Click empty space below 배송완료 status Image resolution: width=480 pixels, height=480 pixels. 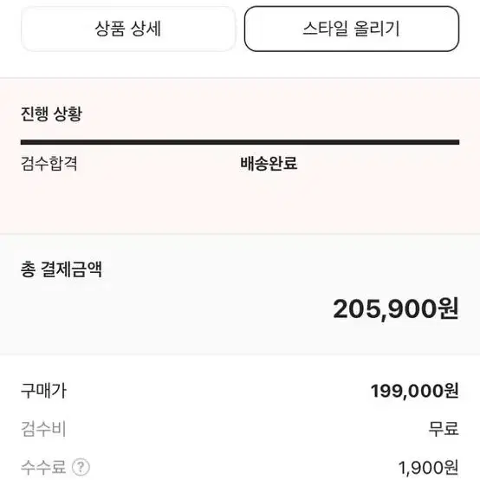[x=269, y=202]
